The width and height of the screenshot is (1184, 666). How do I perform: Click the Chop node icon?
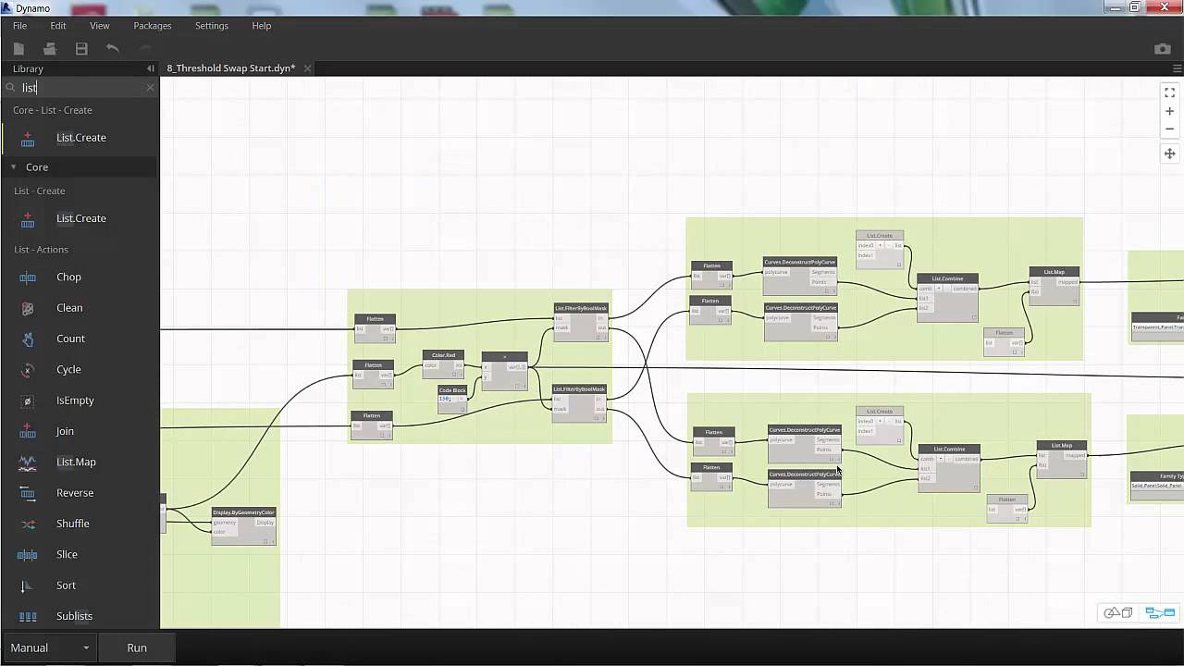(28, 277)
